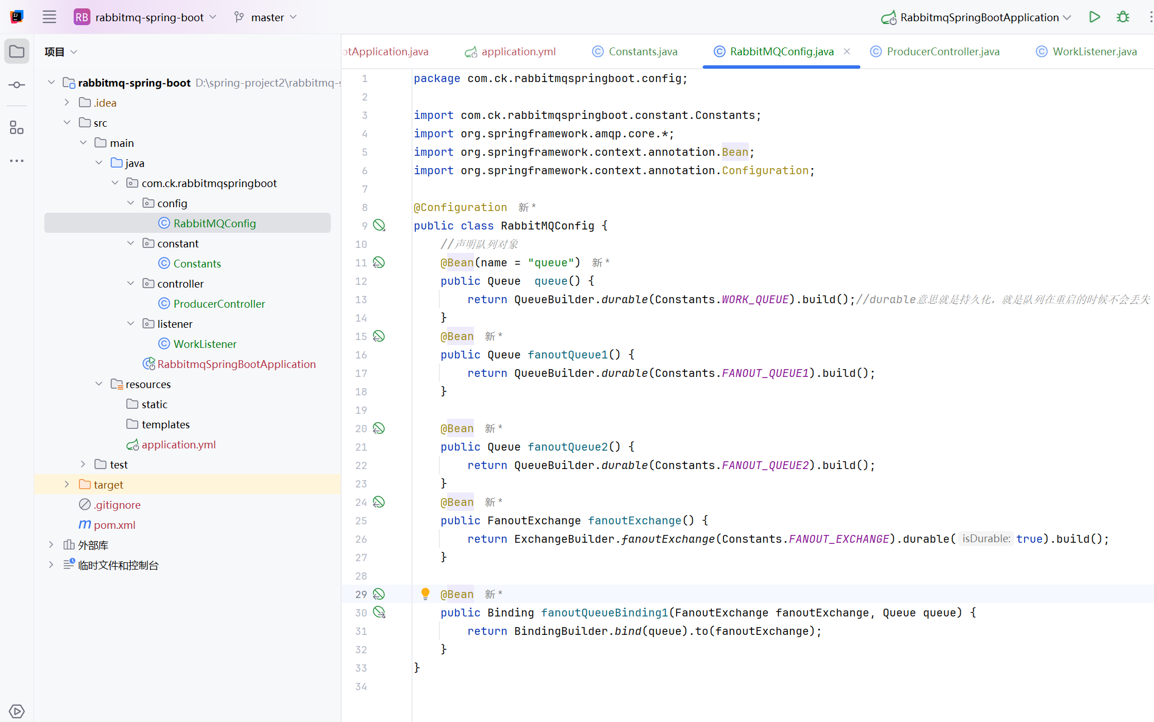Expand the target folder

(x=67, y=485)
